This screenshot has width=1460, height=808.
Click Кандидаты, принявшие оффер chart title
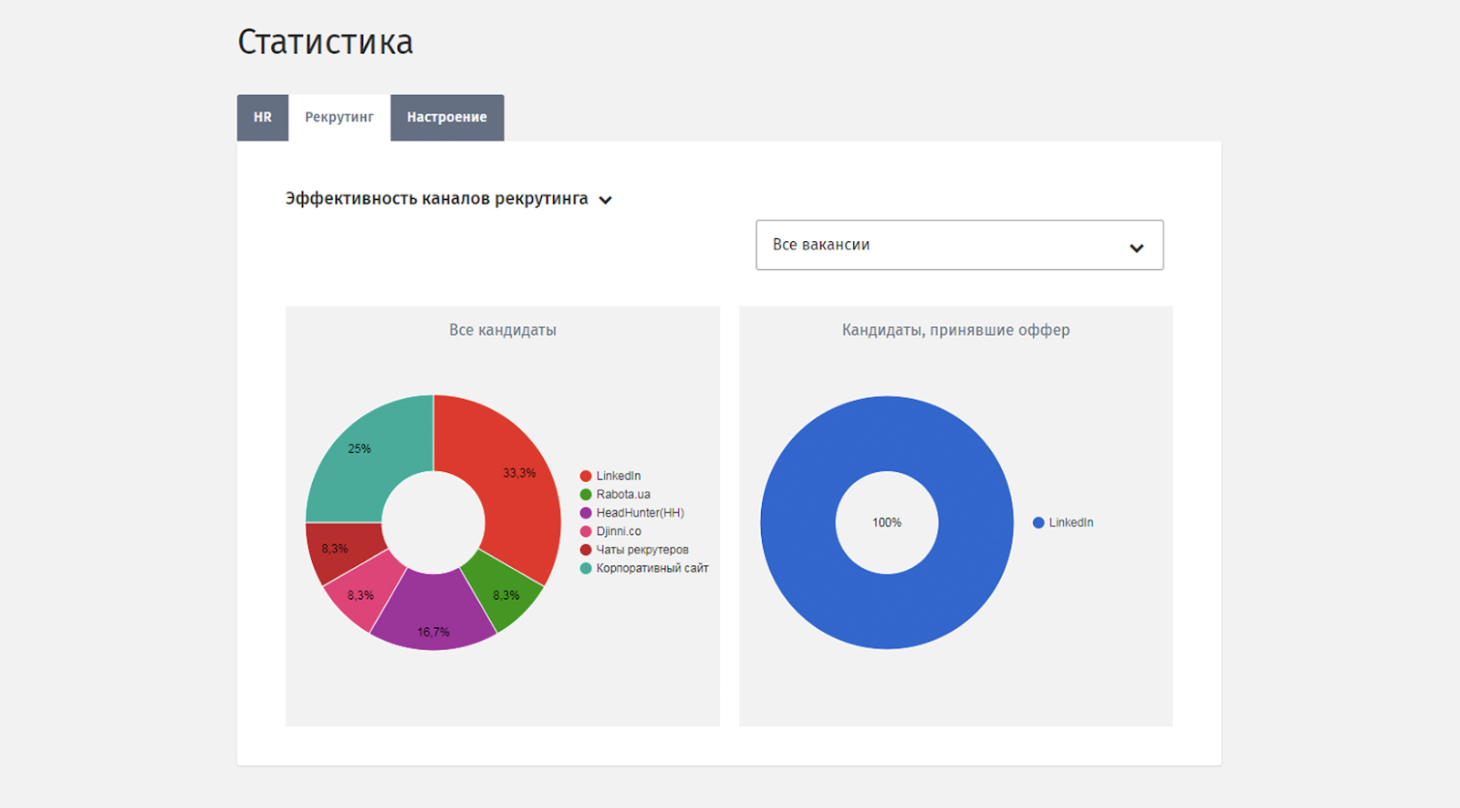(955, 331)
